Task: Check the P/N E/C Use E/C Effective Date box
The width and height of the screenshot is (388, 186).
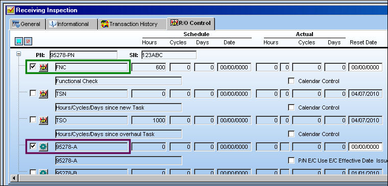Action: pyautogui.click(x=292, y=161)
